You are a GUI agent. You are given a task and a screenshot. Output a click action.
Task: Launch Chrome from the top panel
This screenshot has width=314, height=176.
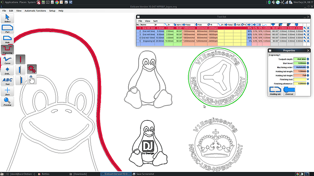pyautogui.click(x=57, y=2)
